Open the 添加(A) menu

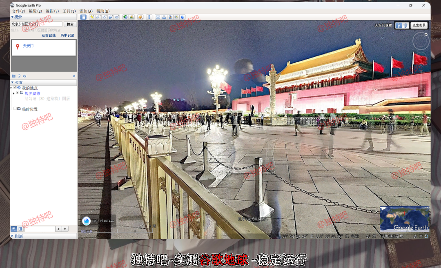86,11
